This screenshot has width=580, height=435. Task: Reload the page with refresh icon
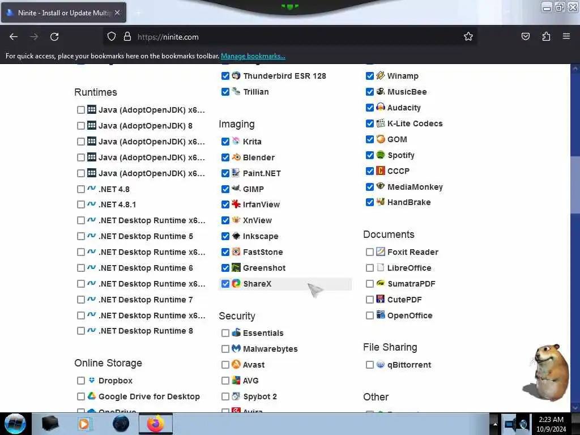54,37
